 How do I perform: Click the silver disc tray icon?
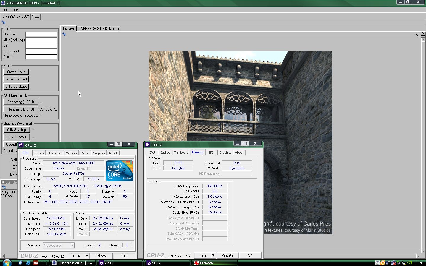point(377,262)
